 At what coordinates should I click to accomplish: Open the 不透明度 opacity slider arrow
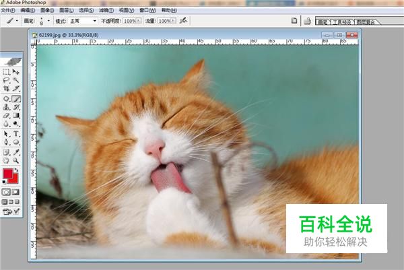pos(139,21)
